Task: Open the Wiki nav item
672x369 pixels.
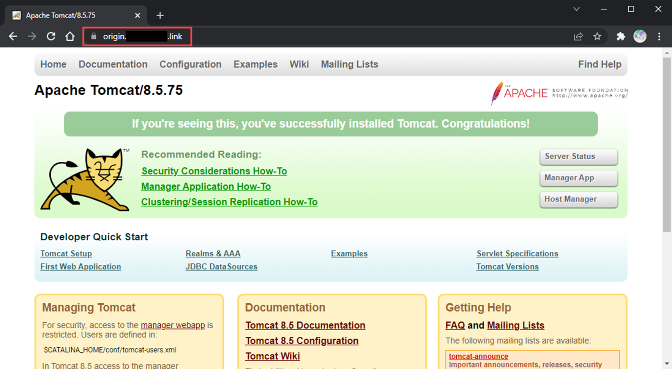Action: (x=299, y=65)
